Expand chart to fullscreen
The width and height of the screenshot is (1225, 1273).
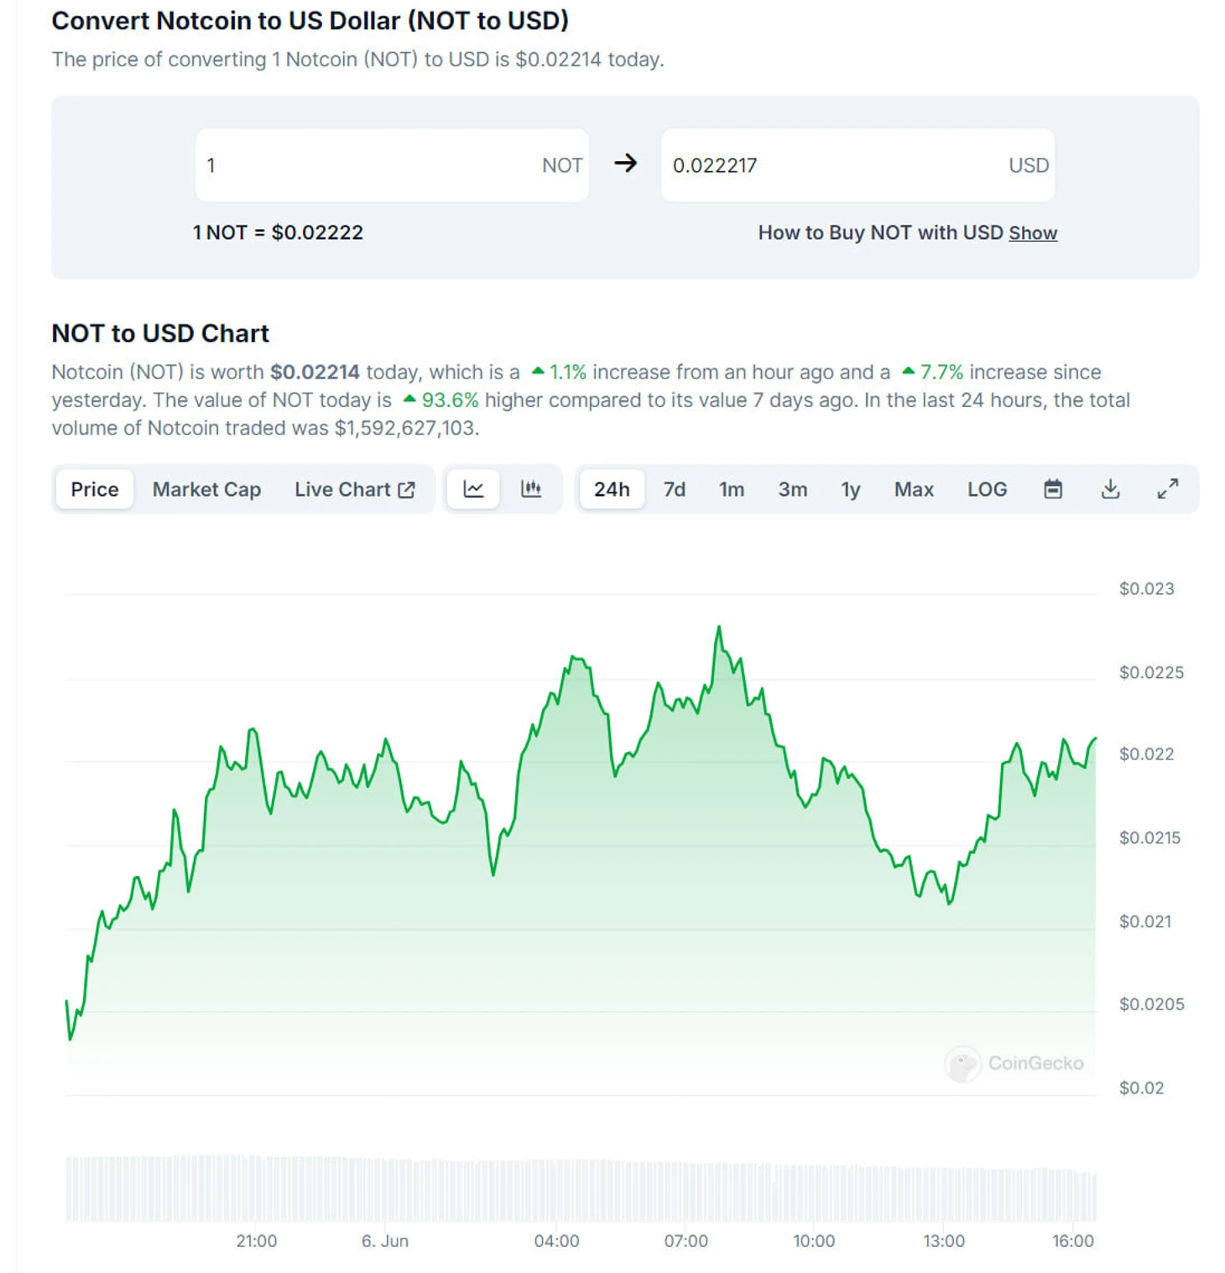(x=1167, y=489)
